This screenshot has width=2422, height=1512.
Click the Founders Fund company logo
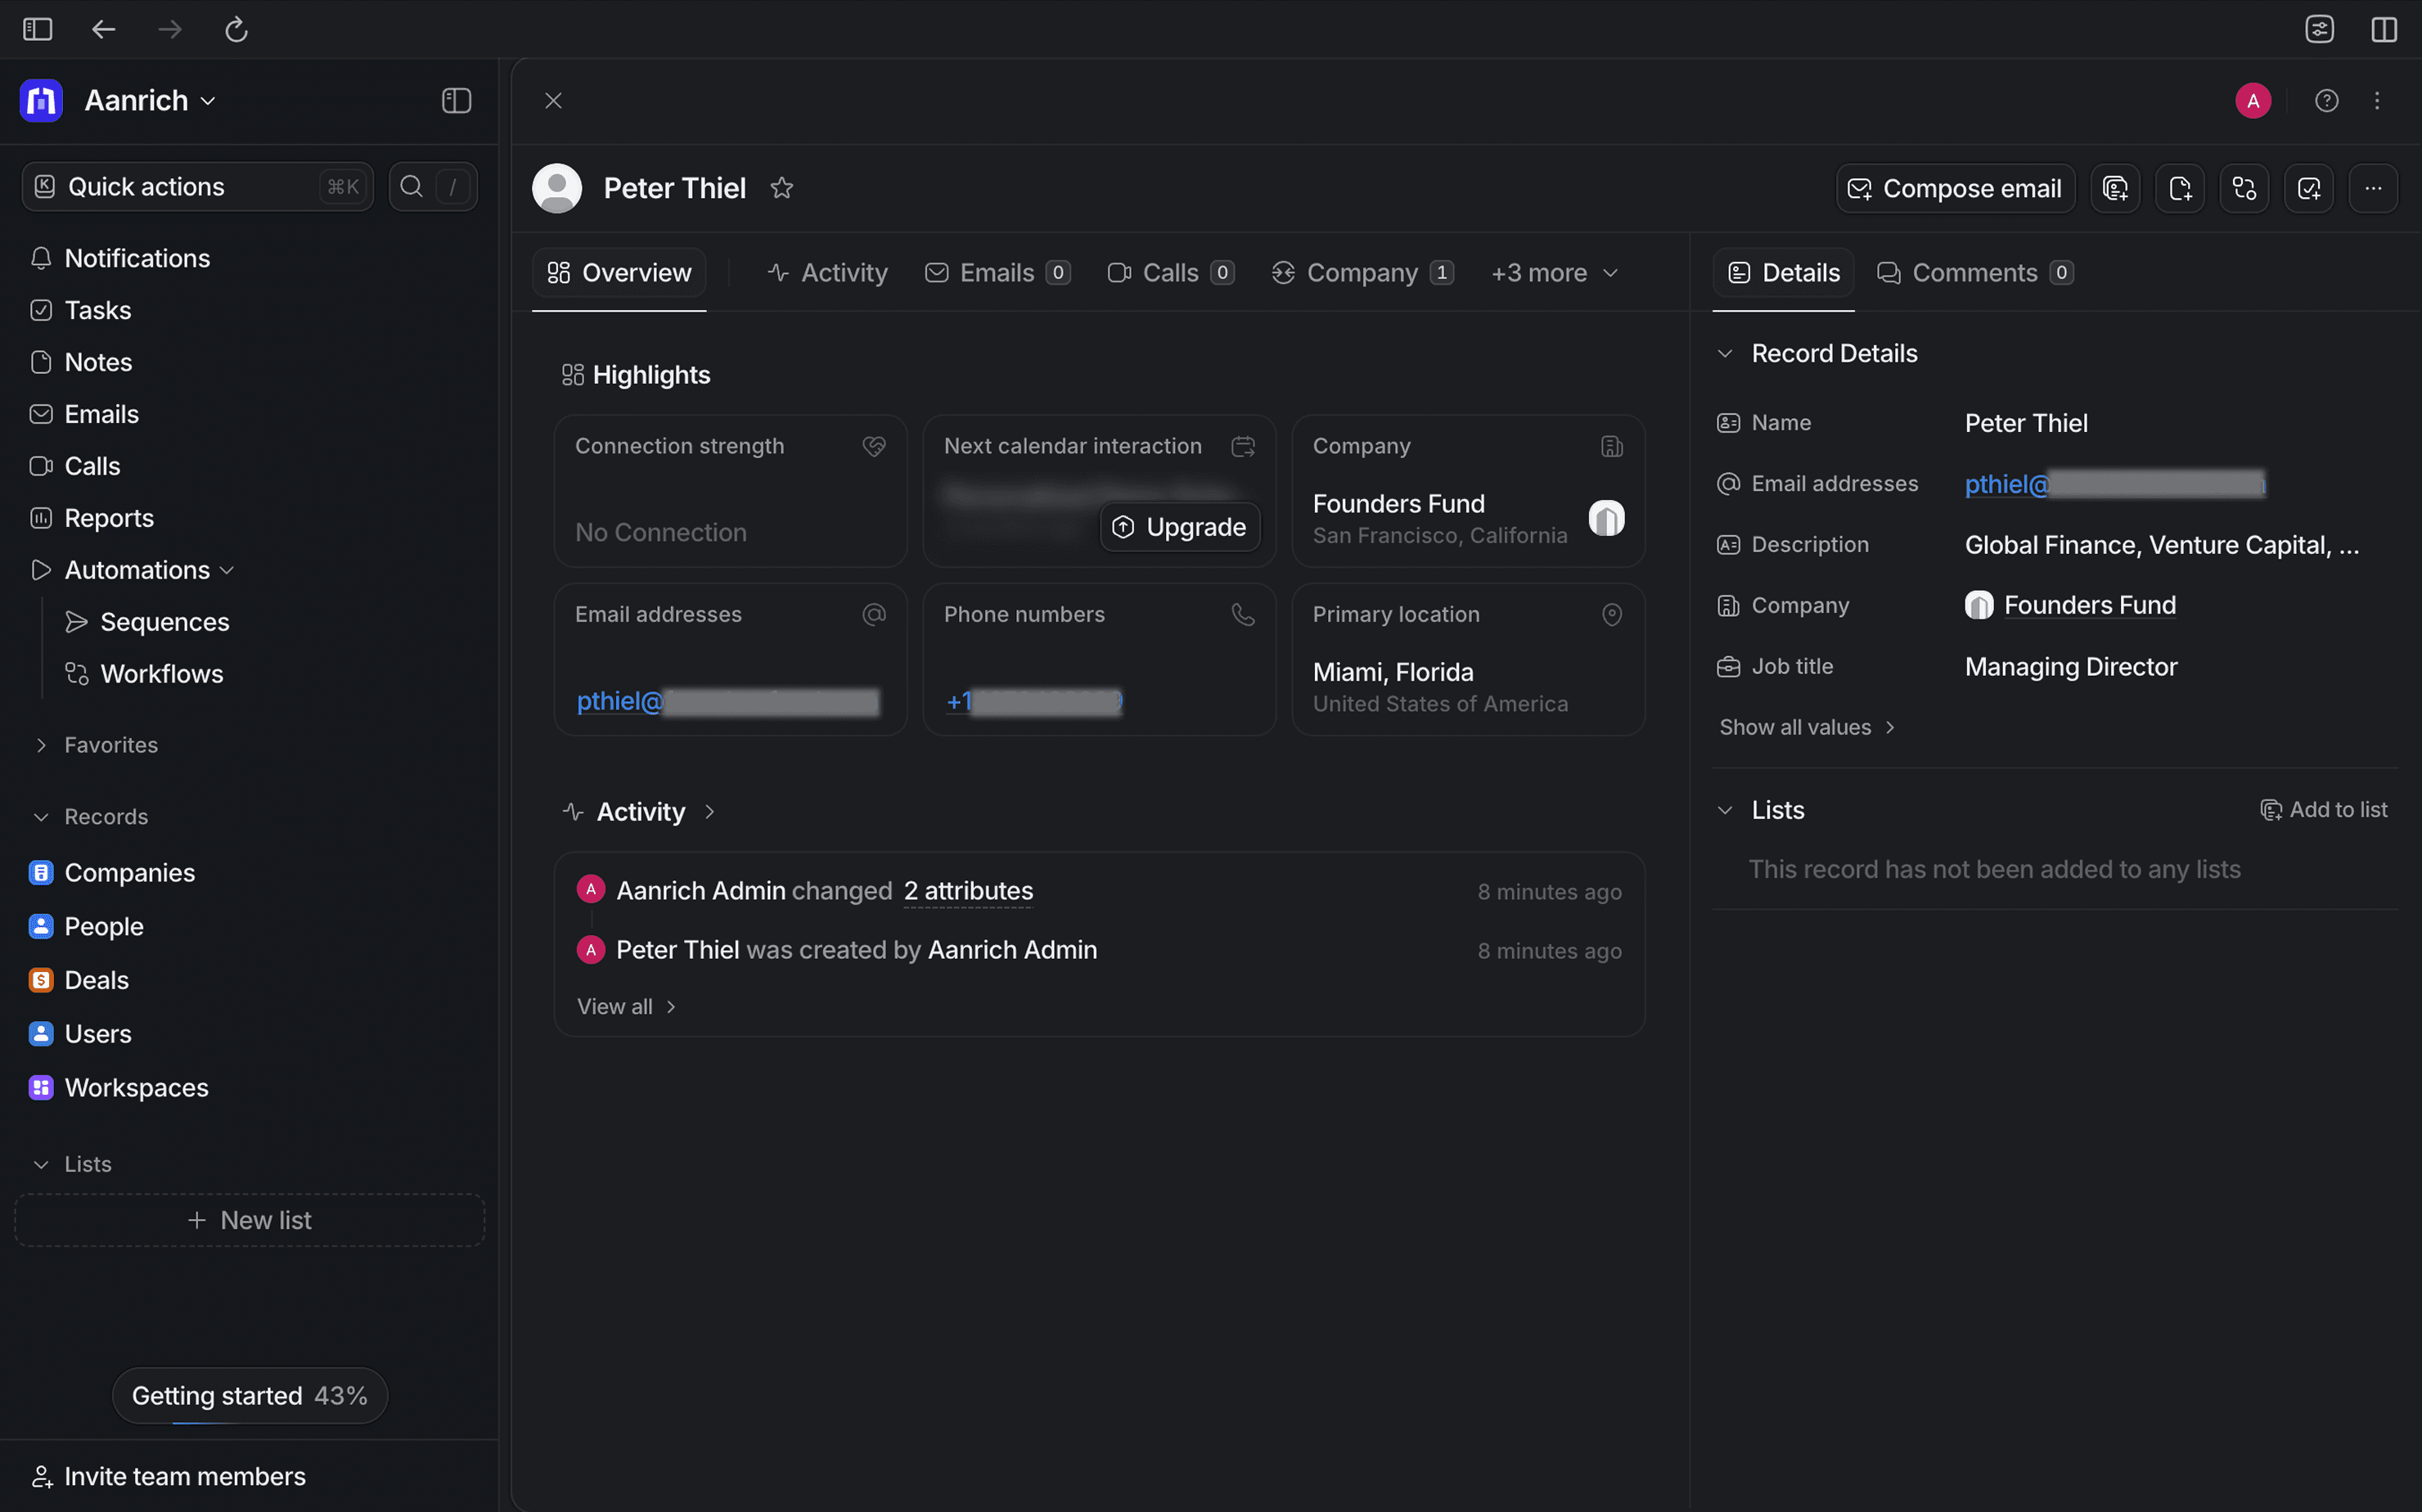(1606, 518)
